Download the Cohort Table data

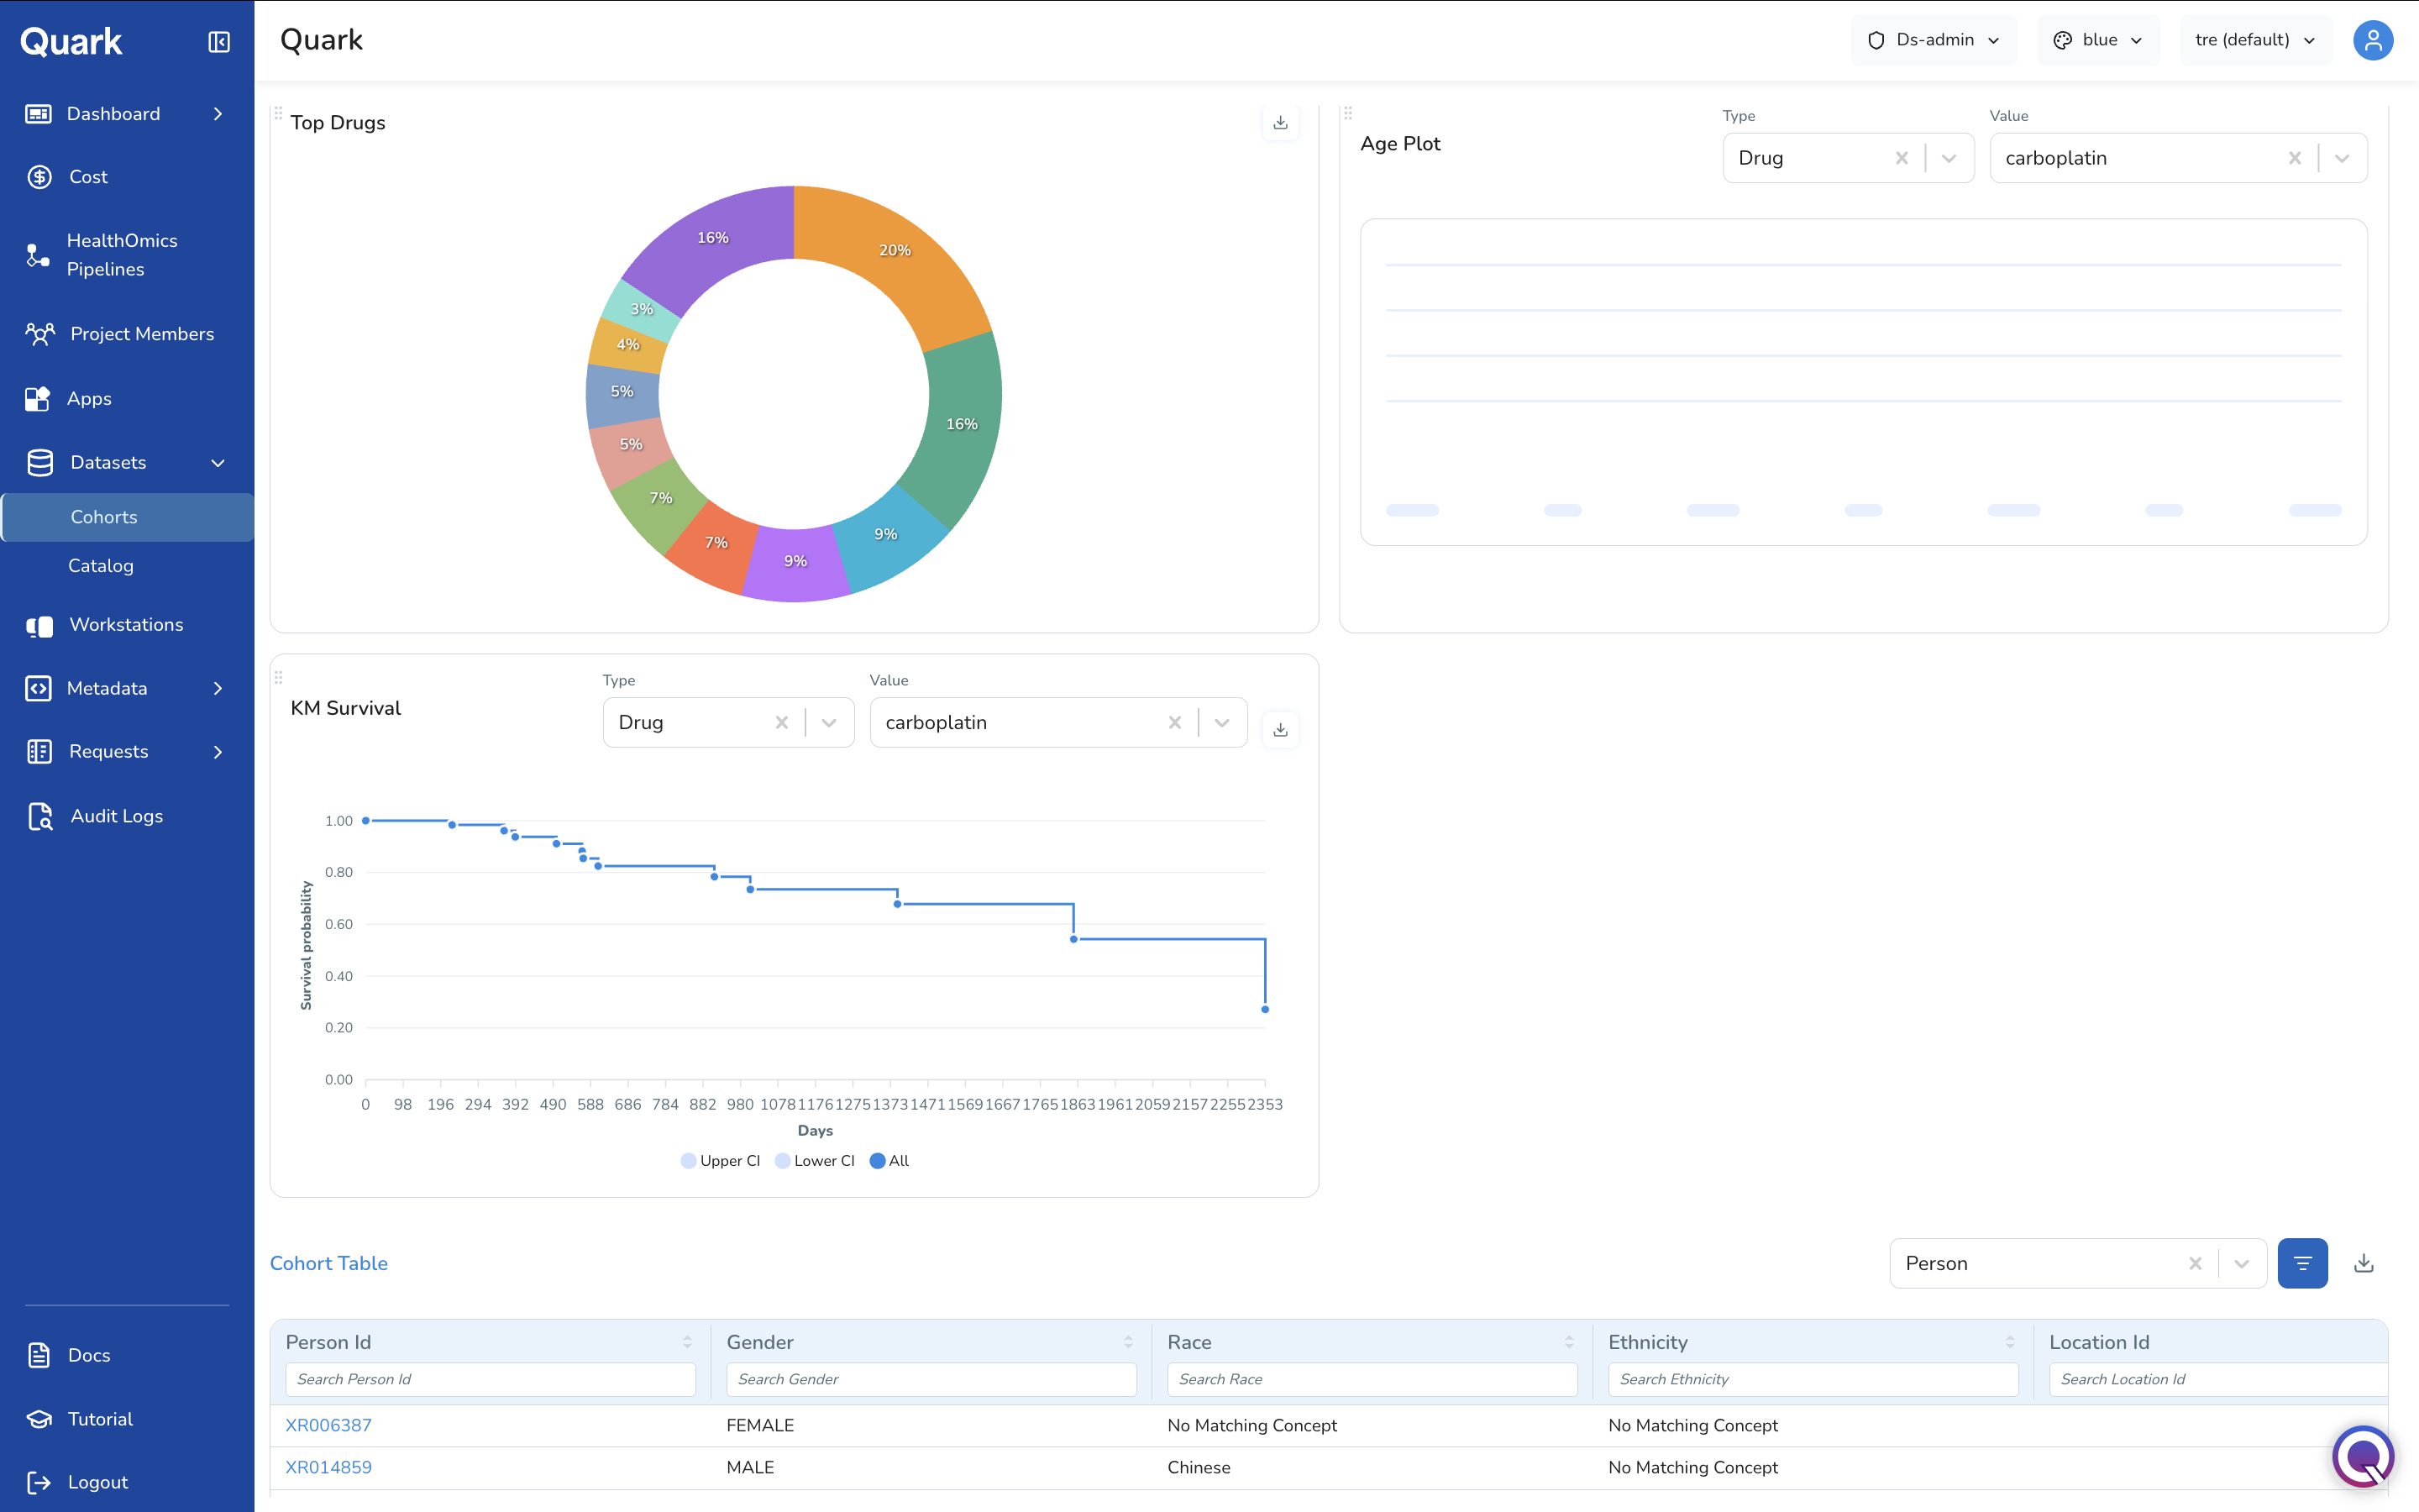[2364, 1263]
